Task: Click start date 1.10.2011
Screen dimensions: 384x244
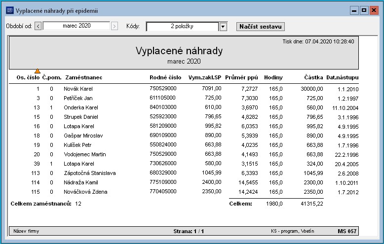Action: click(x=346, y=183)
